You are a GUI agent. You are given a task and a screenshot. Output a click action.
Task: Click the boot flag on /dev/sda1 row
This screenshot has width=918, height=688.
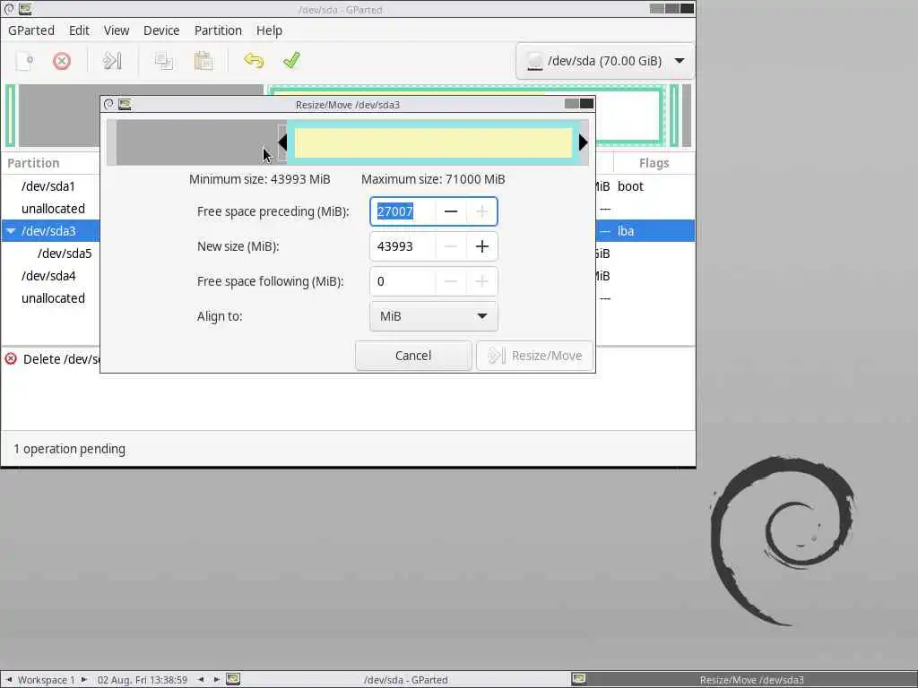tap(630, 186)
